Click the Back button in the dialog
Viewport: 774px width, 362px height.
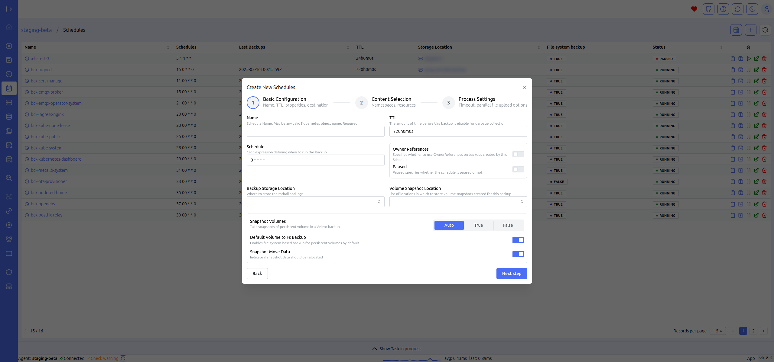257,274
